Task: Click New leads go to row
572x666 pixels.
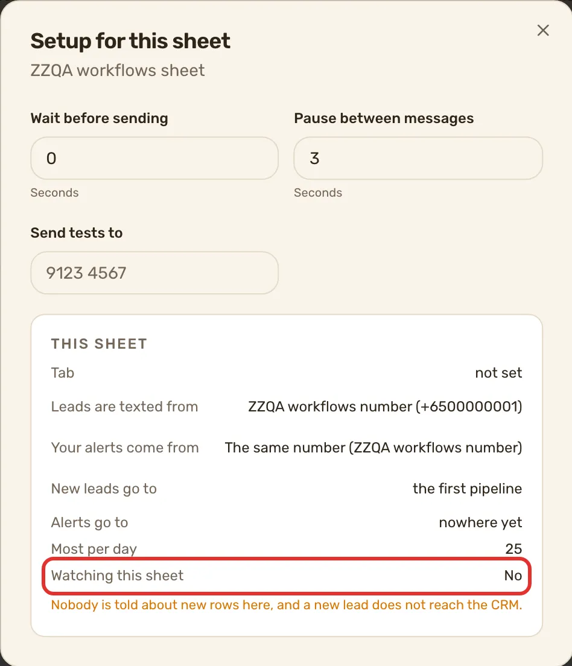Action: 287,489
